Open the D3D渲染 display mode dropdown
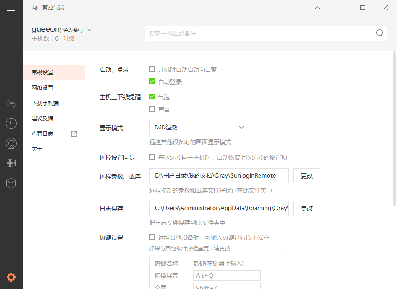This screenshot has height=289, width=397. tap(198, 128)
